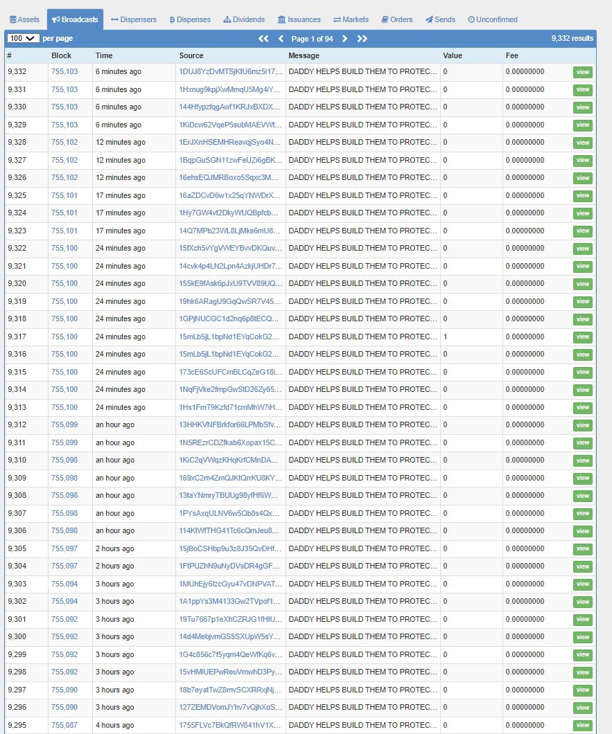Click the Value column header
This screenshot has height=734, width=612.
(x=452, y=55)
